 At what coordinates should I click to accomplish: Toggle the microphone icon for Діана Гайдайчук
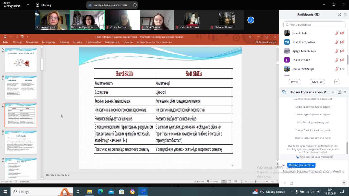click(337, 69)
